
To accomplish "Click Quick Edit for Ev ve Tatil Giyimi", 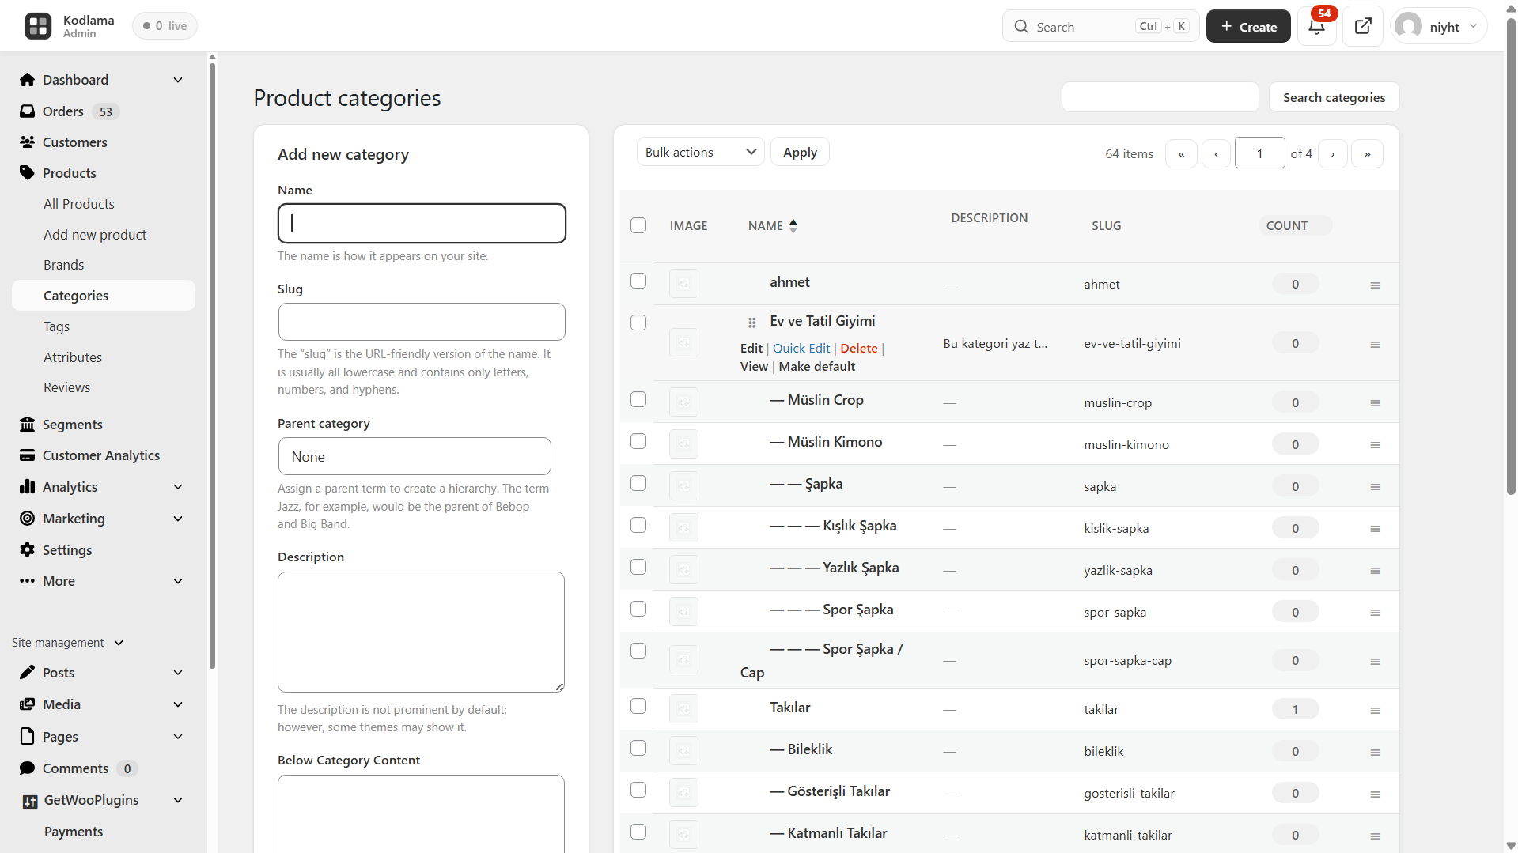I will point(801,348).
